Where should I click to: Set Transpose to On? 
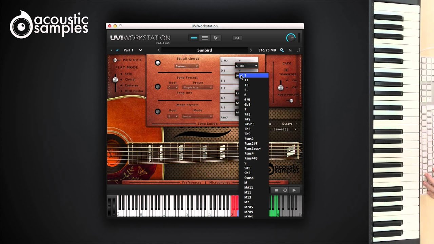(294, 80)
